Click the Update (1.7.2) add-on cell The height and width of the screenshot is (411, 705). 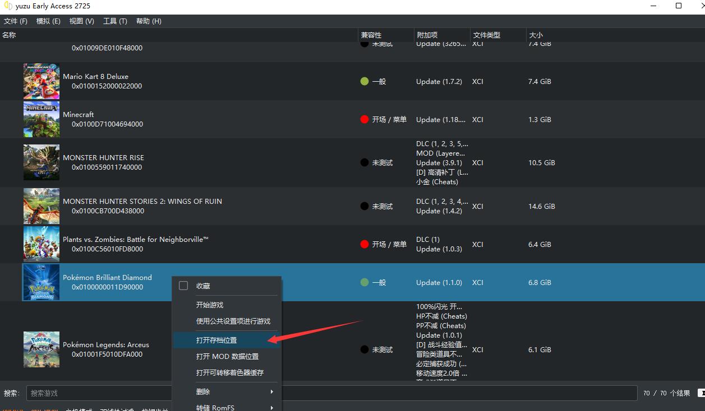[x=439, y=82]
